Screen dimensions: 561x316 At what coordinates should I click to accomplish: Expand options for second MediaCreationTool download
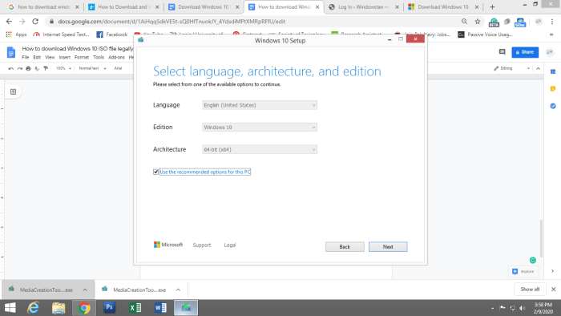pyautogui.click(x=178, y=290)
